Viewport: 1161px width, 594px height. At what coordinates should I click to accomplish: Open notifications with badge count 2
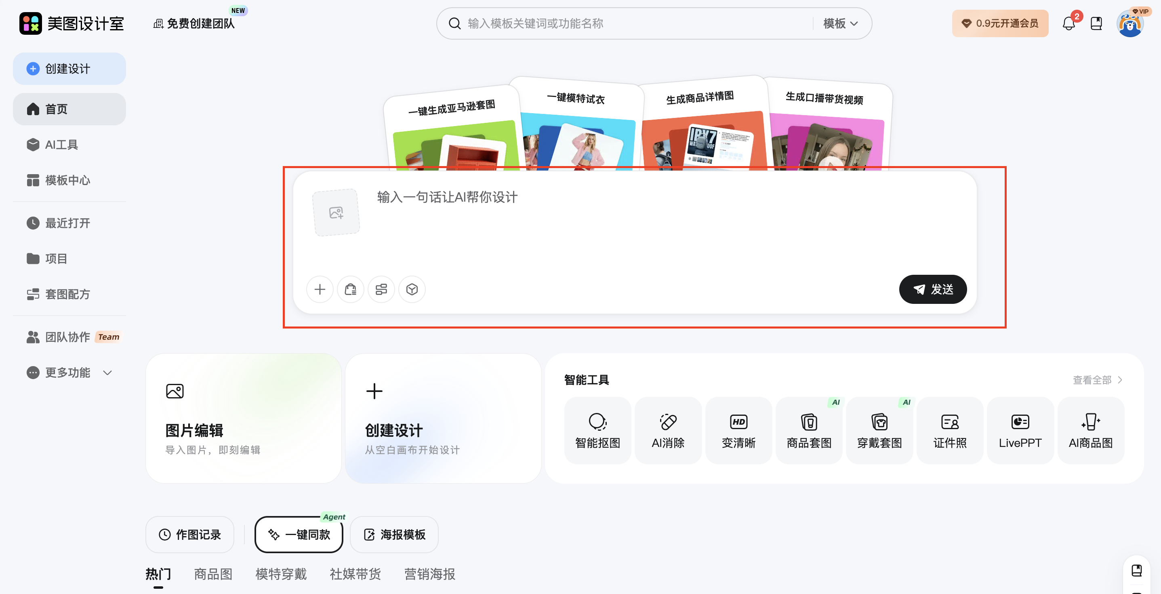(1069, 23)
